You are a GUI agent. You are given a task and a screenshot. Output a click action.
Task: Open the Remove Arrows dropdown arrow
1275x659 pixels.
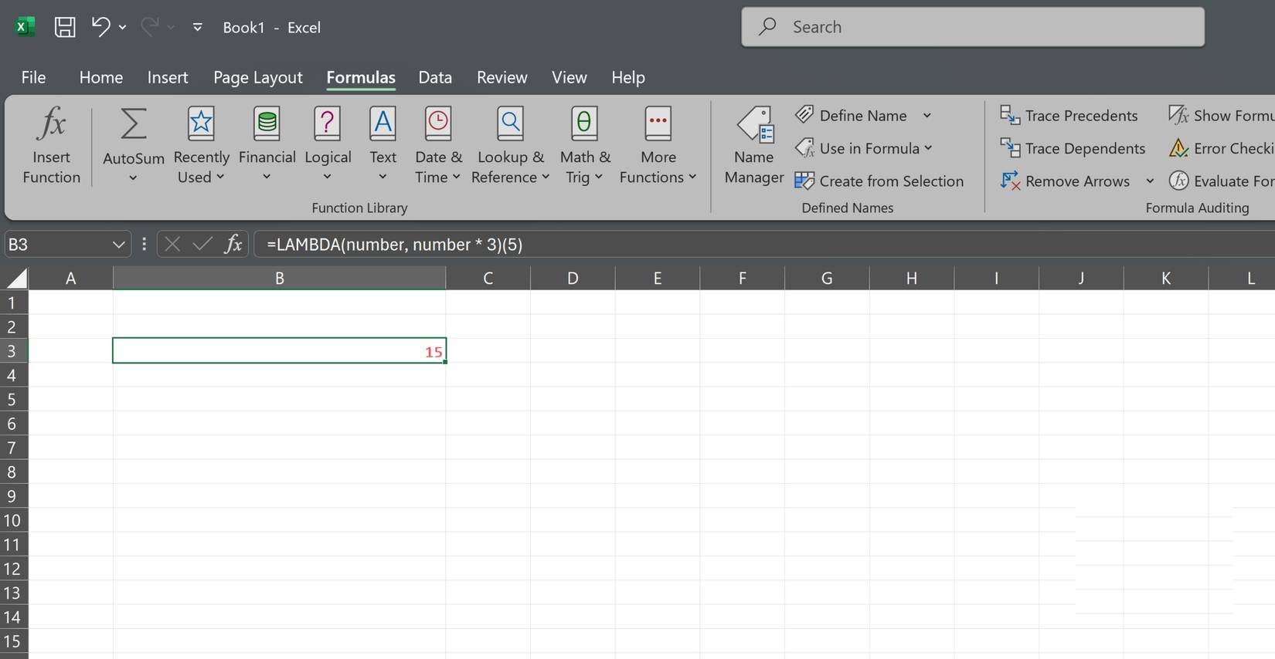click(x=1149, y=181)
